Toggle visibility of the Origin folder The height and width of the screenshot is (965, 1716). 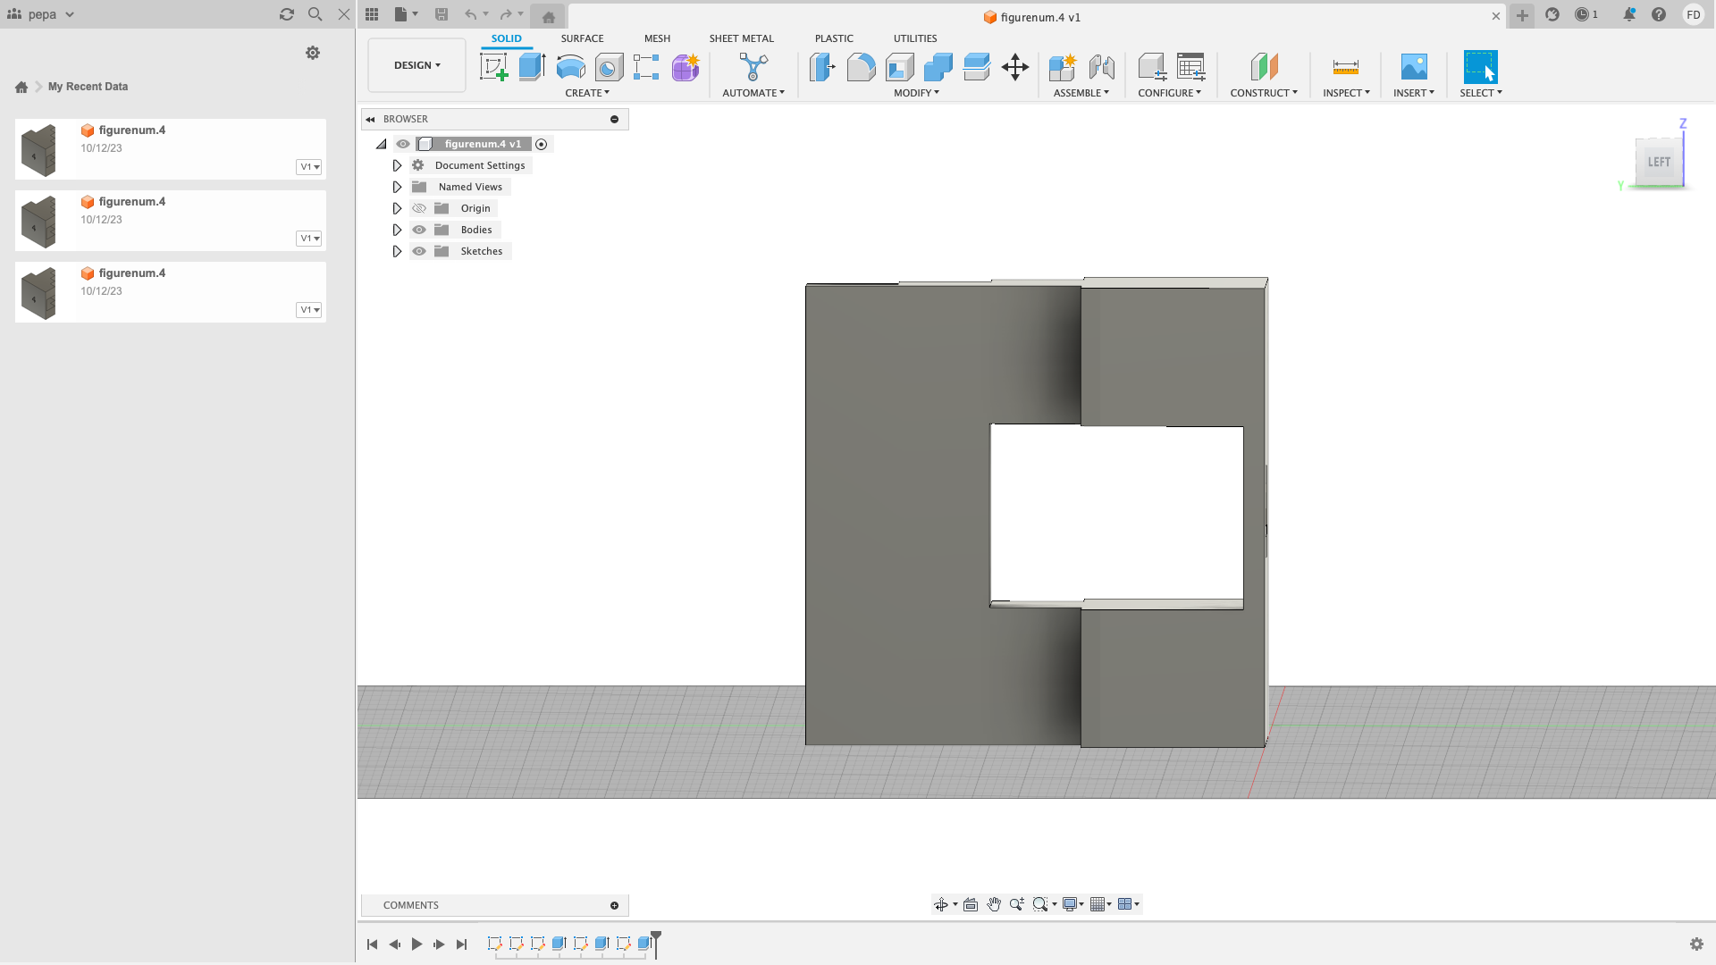click(419, 208)
